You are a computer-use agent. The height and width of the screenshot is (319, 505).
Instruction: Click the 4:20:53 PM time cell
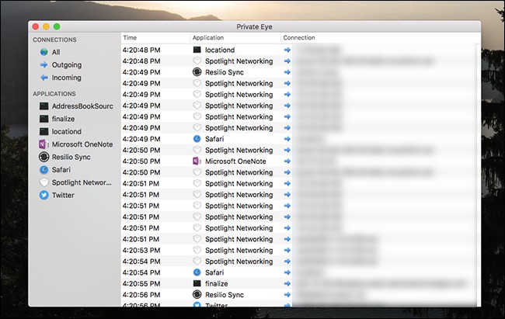click(141, 250)
